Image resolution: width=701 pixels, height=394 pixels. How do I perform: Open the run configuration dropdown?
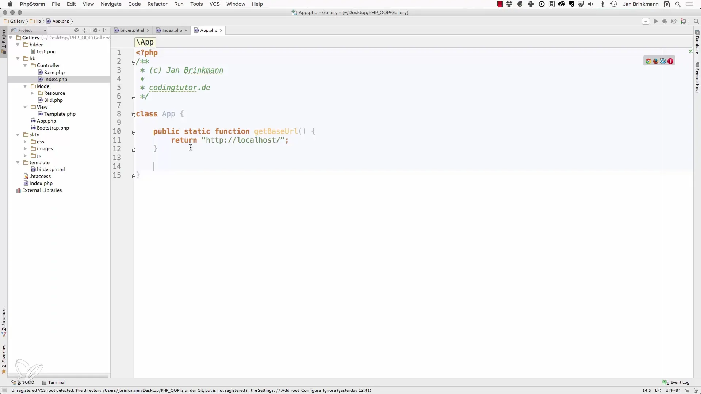(x=646, y=22)
